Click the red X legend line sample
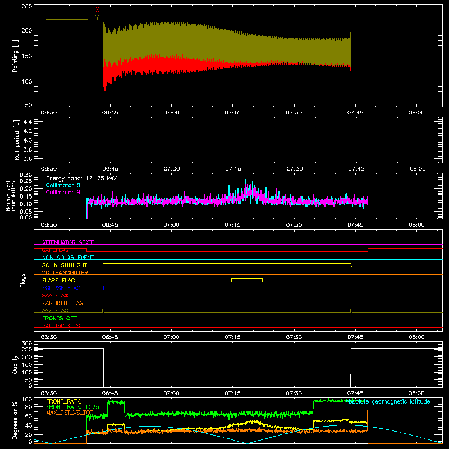This screenshot has width=449, height=449. (x=67, y=12)
